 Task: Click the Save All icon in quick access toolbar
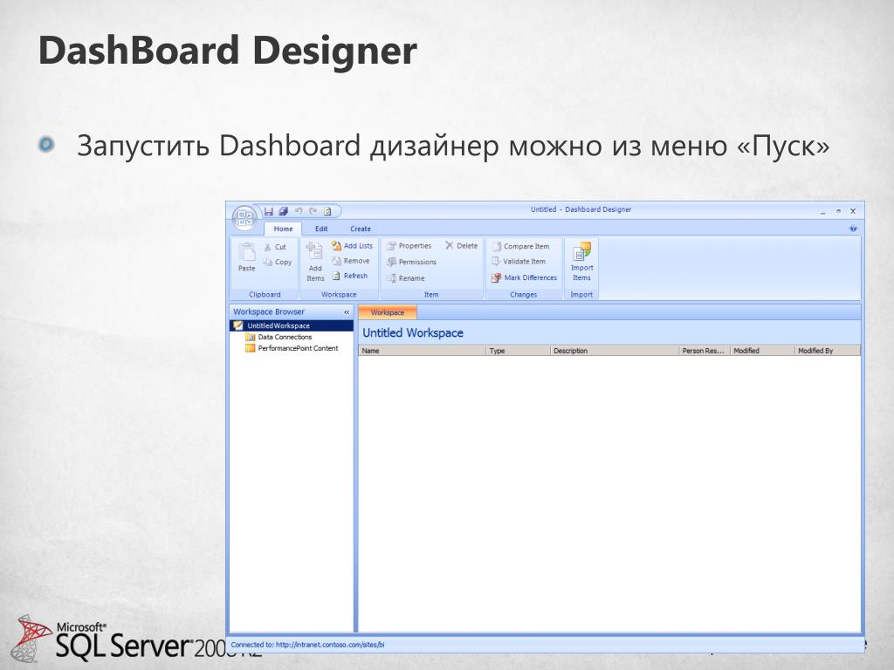(x=284, y=211)
